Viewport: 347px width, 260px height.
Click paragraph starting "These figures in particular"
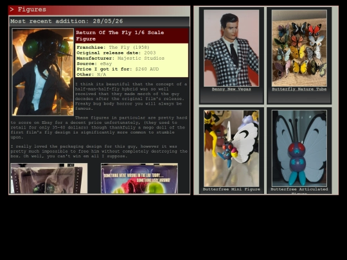pos(99,127)
